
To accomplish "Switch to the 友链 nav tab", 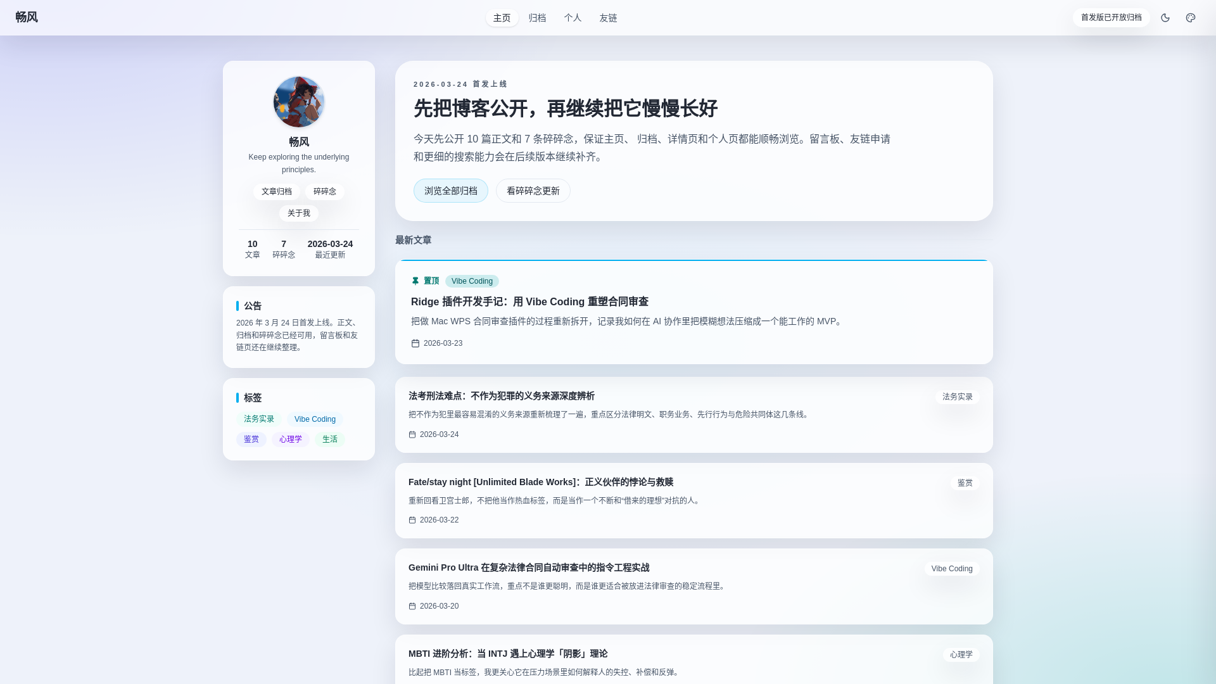I will [609, 18].
